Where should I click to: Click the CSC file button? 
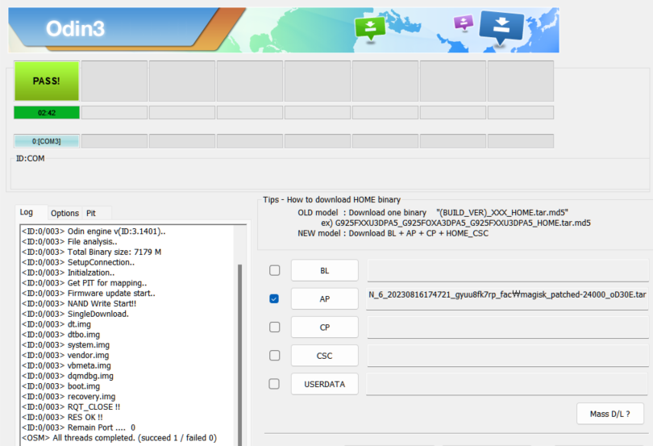(x=324, y=356)
